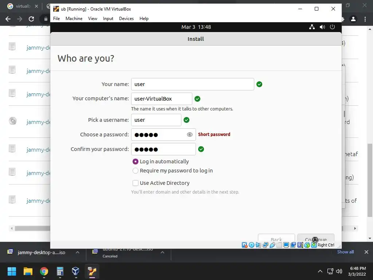Go back in Chrome browser
This screenshot has height=280, width=373.
coord(8,19)
